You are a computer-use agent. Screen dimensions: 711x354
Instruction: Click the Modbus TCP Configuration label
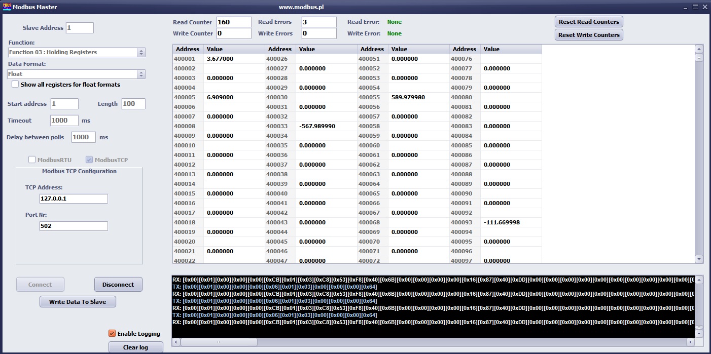(79, 171)
